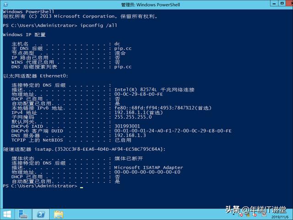The height and width of the screenshot is (220, 293).
Task: Select DNS server address 192.168.1.3
Action: point(130,136)
